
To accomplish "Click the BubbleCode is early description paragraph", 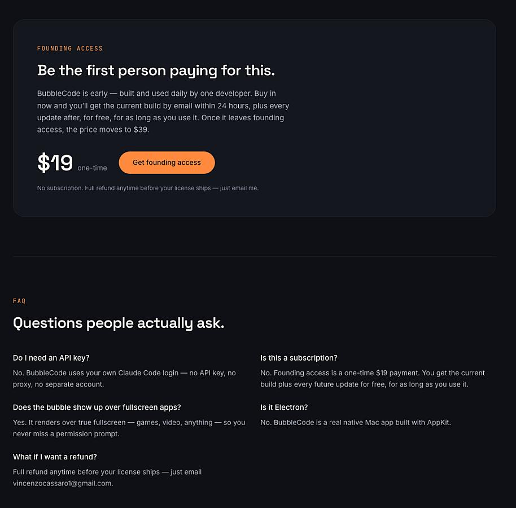I will point(163,112).
